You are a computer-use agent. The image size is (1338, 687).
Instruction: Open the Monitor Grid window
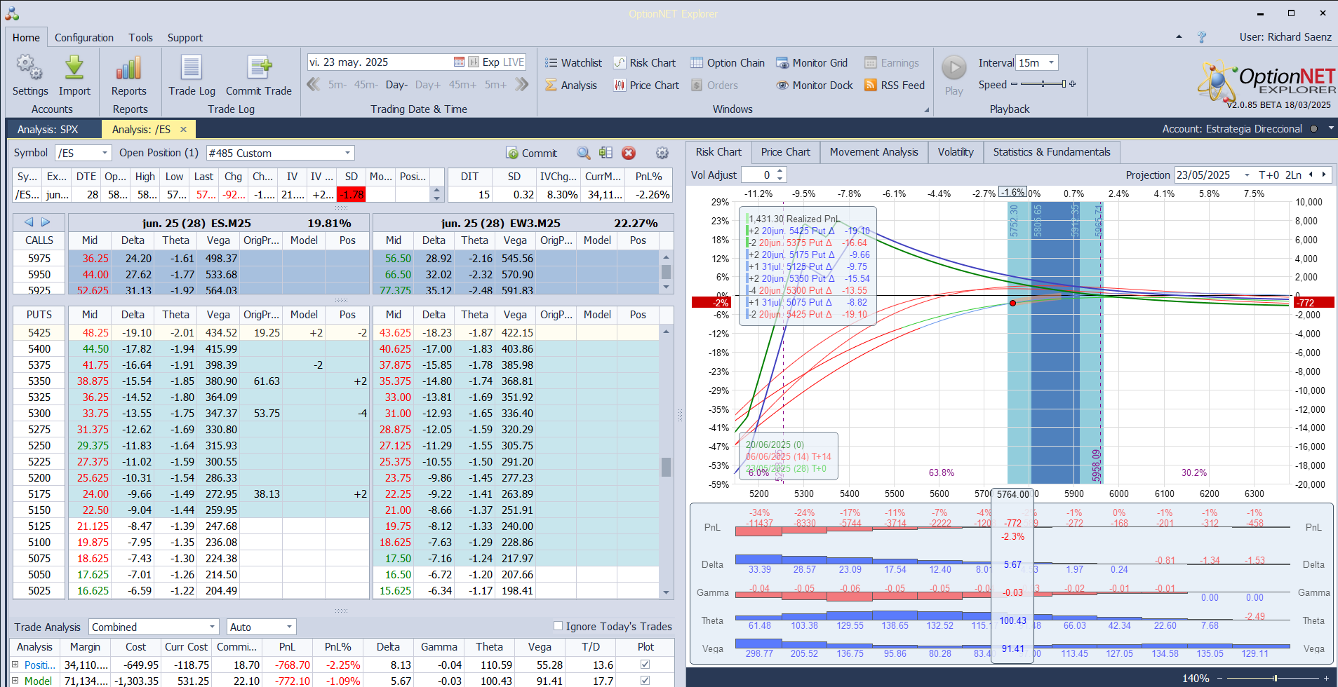[x=812, y=63]
